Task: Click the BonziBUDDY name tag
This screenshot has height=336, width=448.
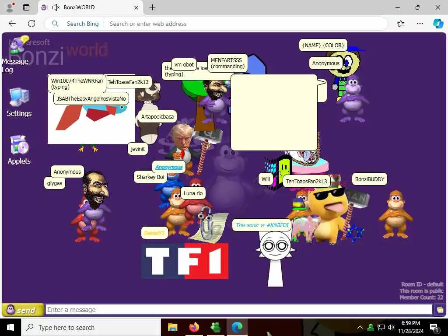Action: pos(369,179)
